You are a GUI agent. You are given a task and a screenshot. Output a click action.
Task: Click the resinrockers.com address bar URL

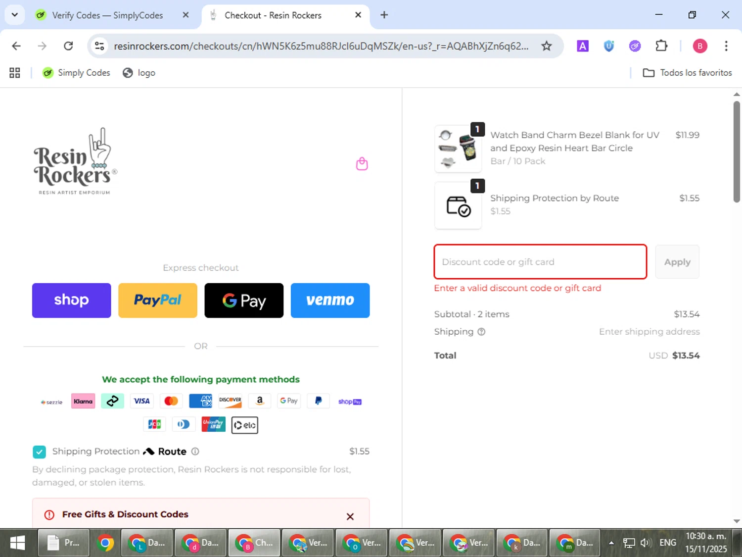(321, 46)
